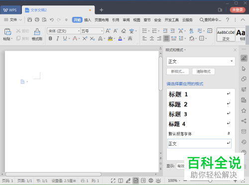Expand the 样式和格式 panel title dropdown

[185, 50]
